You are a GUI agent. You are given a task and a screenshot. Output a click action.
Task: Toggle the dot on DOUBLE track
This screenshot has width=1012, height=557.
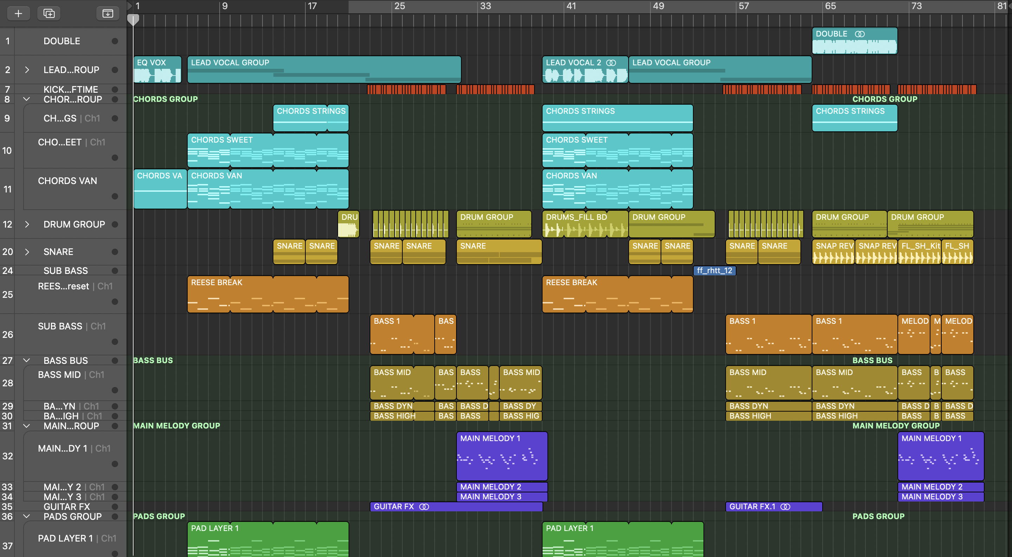click(x=115, y=41)
